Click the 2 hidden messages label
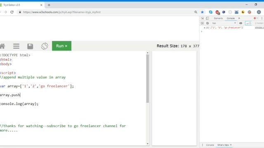Screen dimensions: 264x148 [259, 23]
